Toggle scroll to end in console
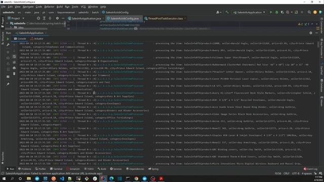Viewport: 324px width, 182px height. tap(14, 62)
